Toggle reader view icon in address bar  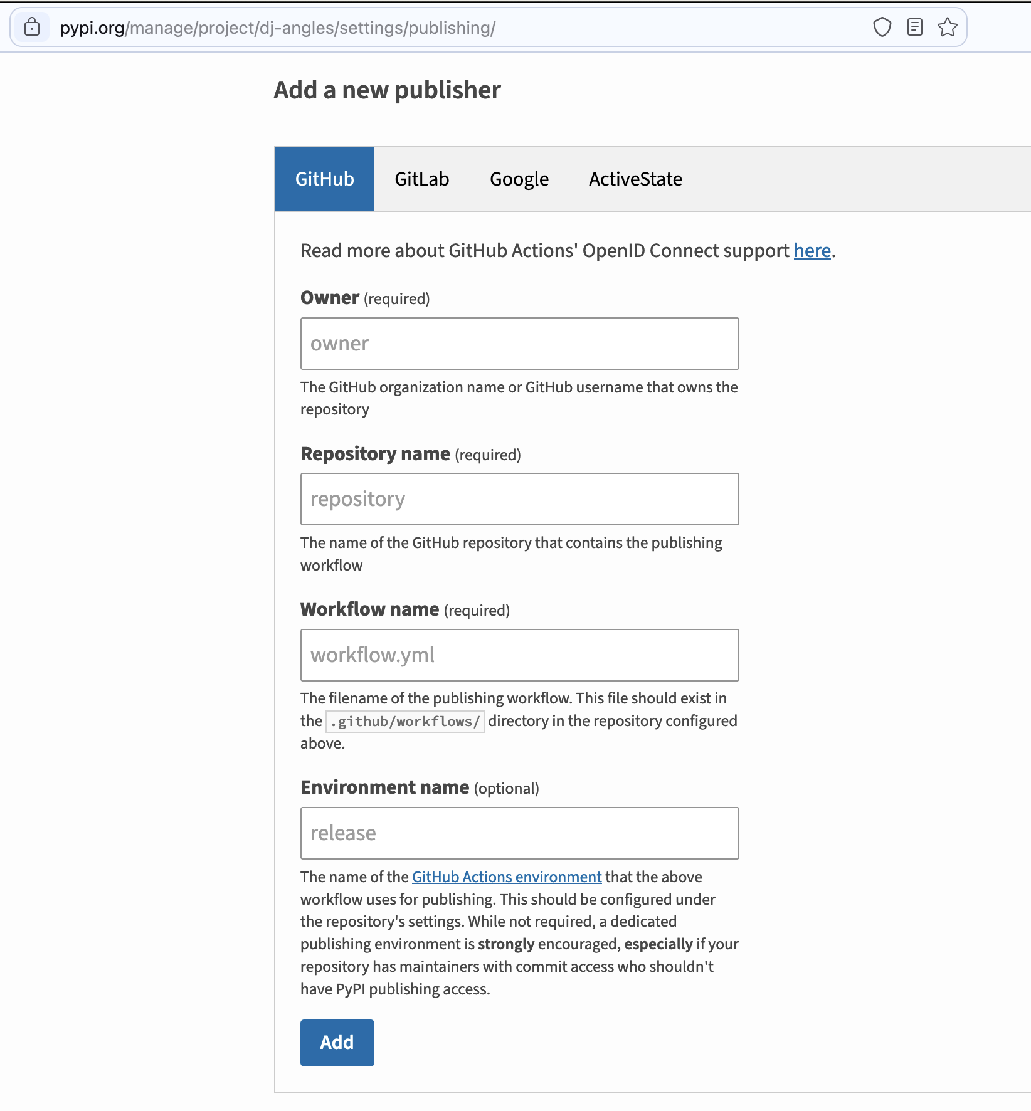(915, 28)
